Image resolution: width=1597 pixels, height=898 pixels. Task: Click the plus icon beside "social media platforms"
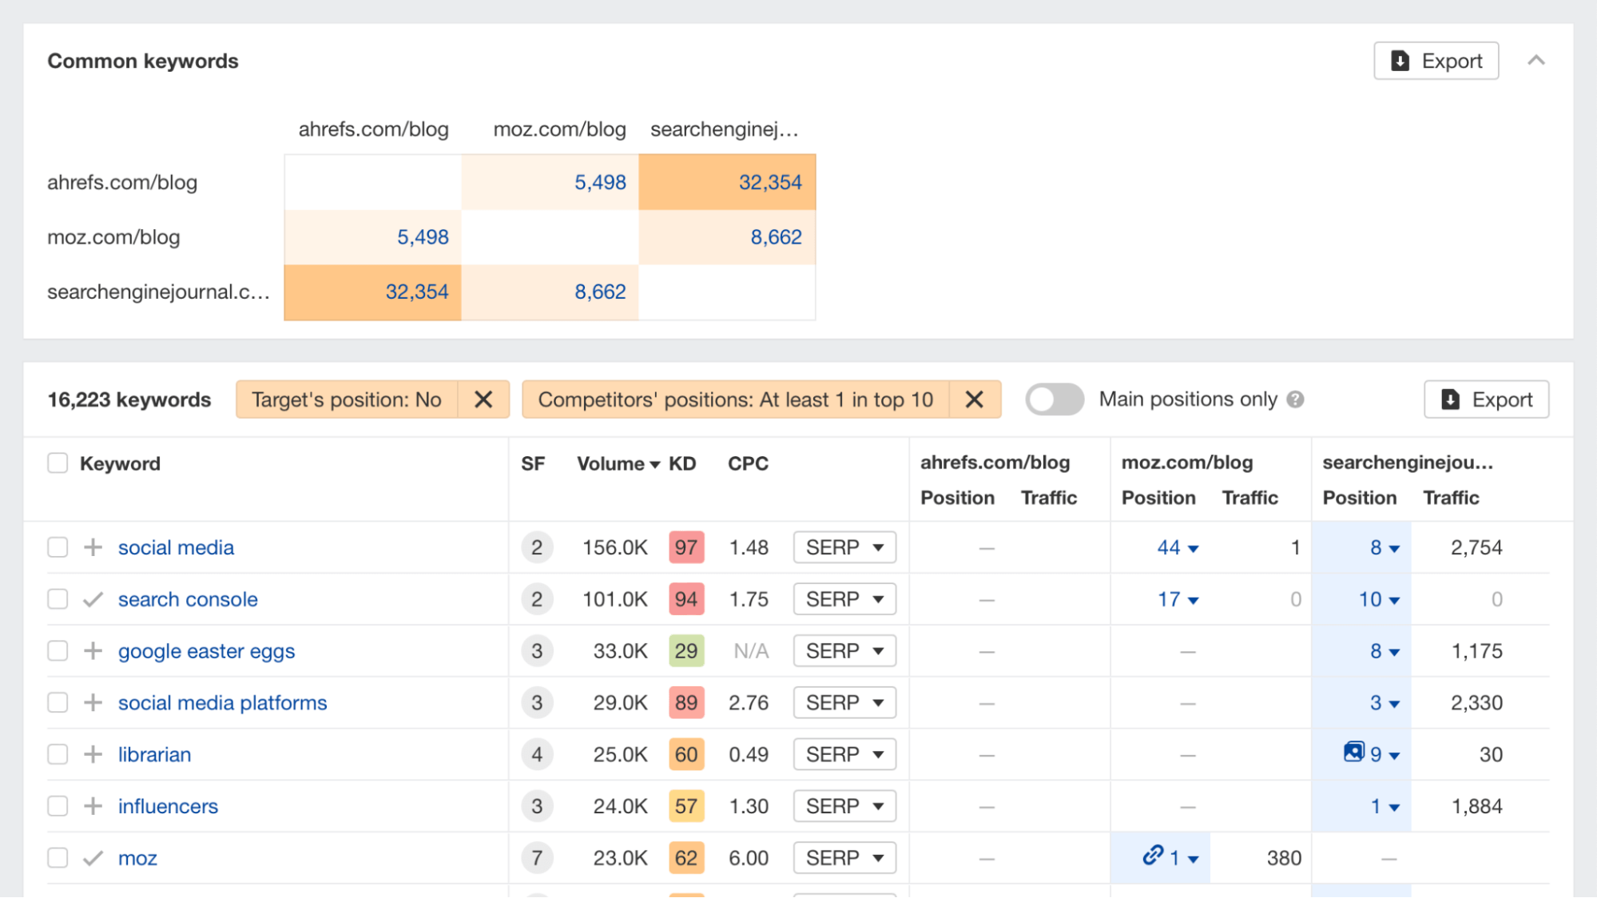(93, 702)
